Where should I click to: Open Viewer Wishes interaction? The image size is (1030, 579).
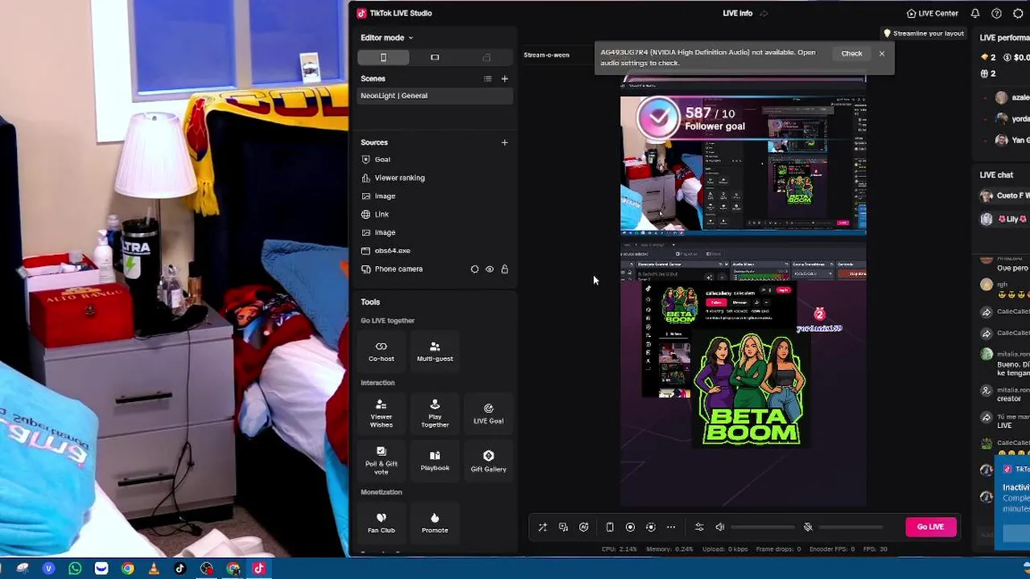coord(381,413)
